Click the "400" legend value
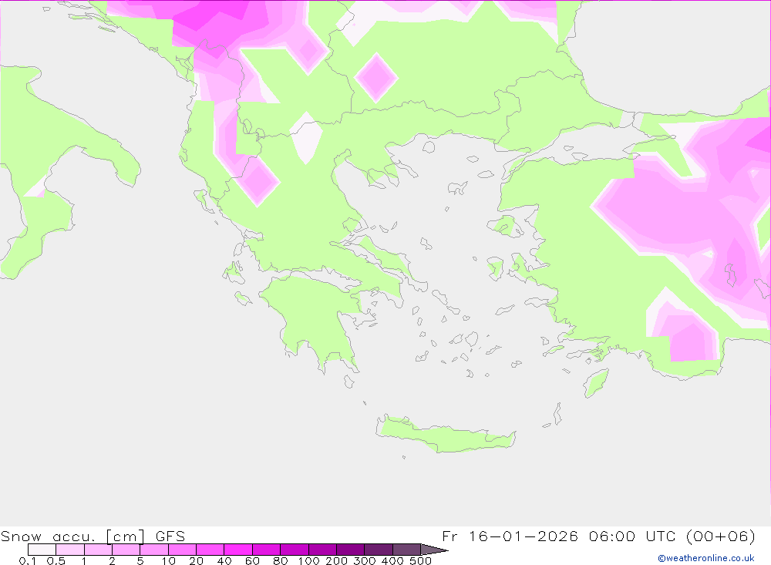This screenshot has width=771, height=565. click(392, 560)
